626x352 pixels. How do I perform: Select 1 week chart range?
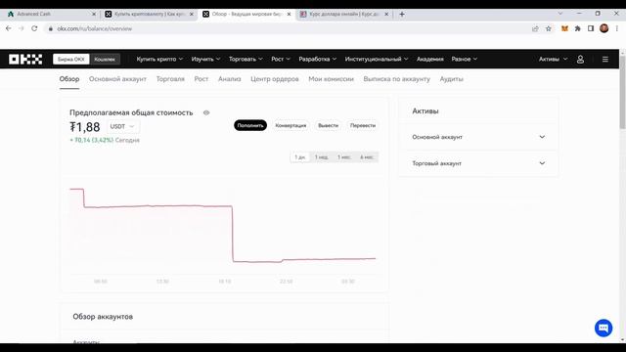[x=322, y=157]
